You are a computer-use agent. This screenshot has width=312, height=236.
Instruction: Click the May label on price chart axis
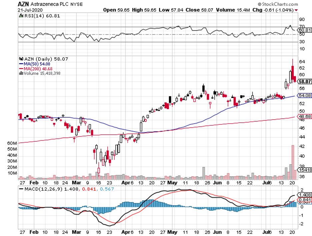pyautogui.click(x=172, y=183)
